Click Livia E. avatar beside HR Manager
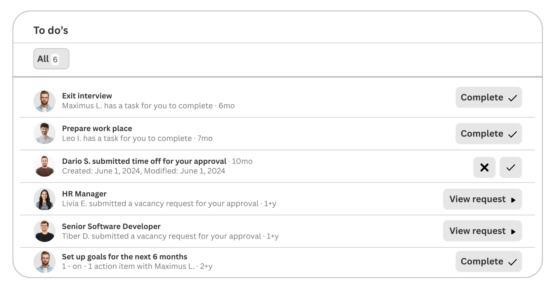Image resolution: width=553 pixels, height=288 pixels. pos(44,199)
